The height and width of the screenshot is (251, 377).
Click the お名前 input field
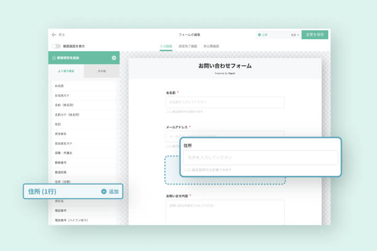225,102
